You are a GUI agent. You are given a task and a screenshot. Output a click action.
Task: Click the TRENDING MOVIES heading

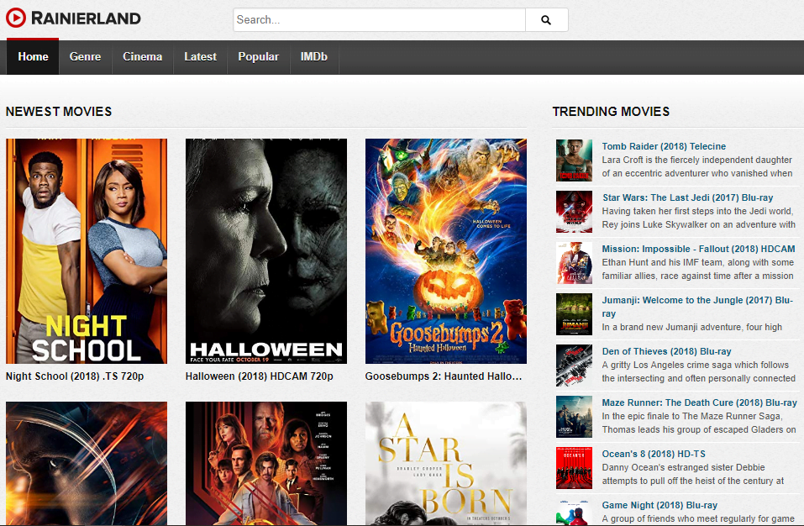[x=611, y=111]
